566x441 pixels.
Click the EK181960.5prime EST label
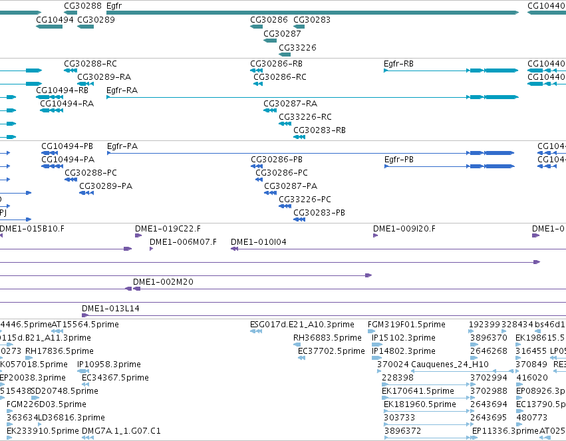point(420,404)
